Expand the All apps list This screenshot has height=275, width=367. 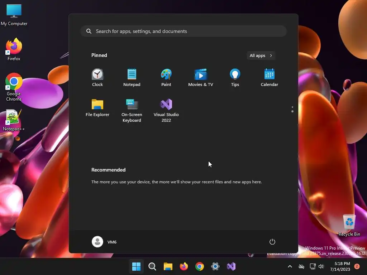pos(261,56)
